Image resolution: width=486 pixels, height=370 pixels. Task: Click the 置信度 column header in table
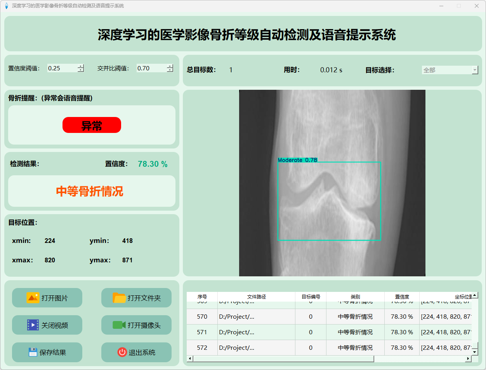click(402, 297)
